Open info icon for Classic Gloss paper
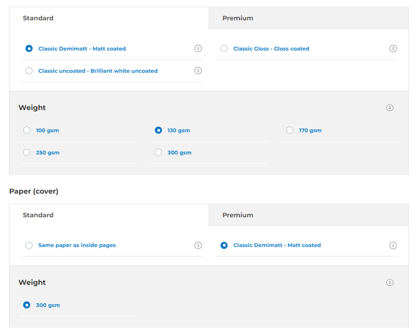This screenshot has height=333, width=416. pos(393,49)
